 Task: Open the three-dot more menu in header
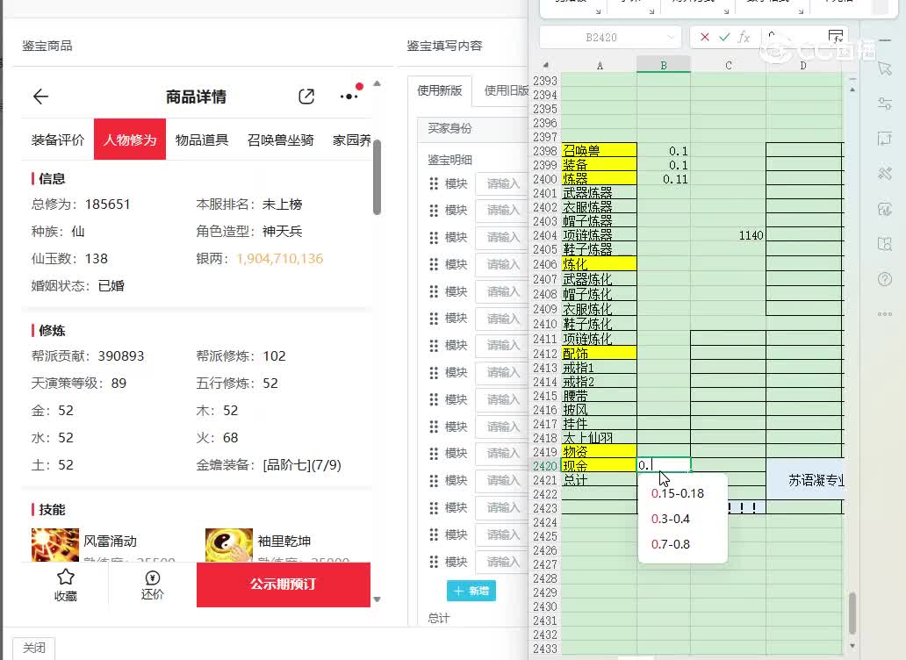349,97
